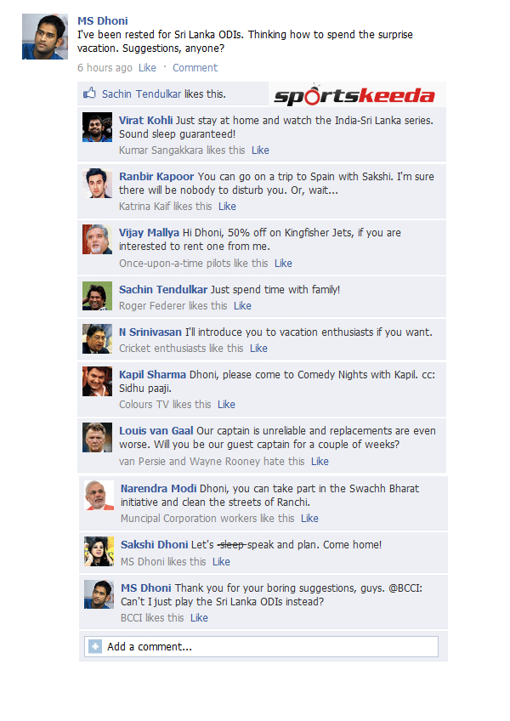Like Sachin Tendulkar's family comment

coord(242,306)
